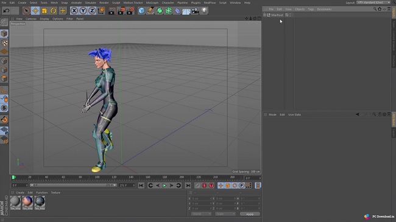396x222 pixels.
Task: Open the viewport Display menu
Action: coord(44,19)
